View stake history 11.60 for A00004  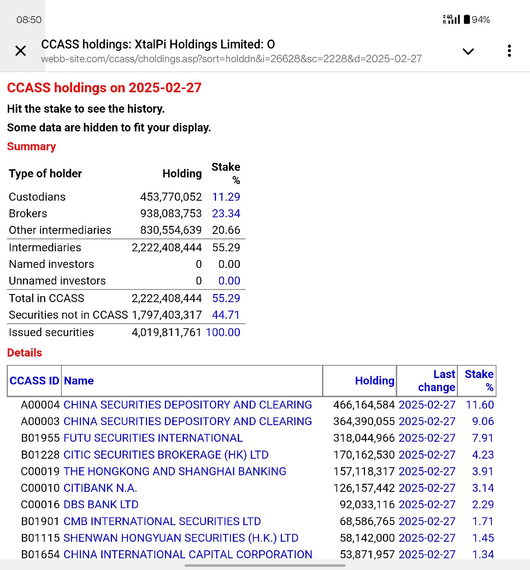click(480, 405)
